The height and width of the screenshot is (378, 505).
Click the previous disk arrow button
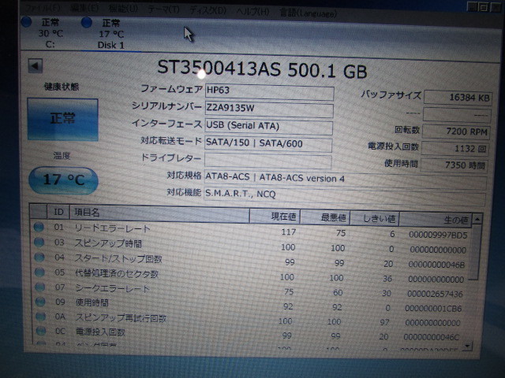coord(35,66)
